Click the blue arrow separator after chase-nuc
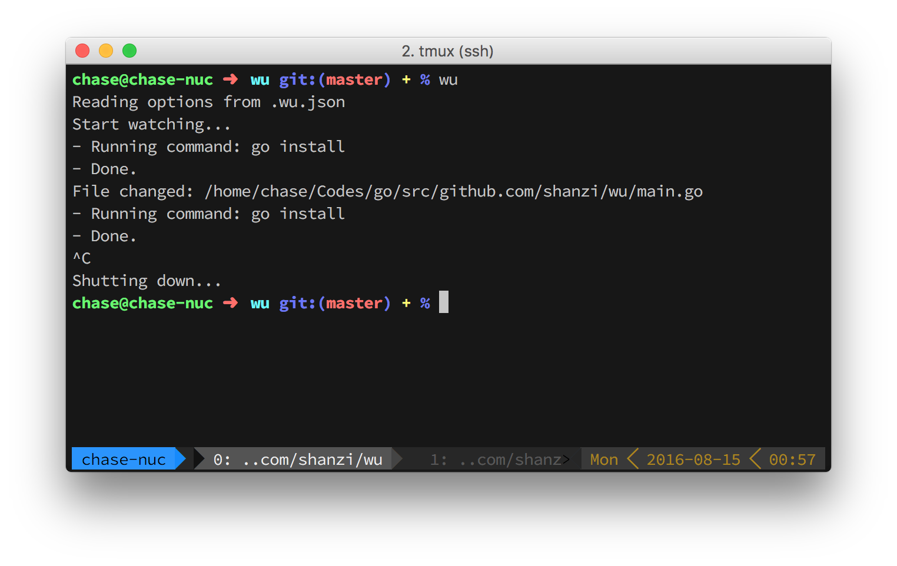The image size is (897, 566). pyautogui.click(x=181, y=459)
